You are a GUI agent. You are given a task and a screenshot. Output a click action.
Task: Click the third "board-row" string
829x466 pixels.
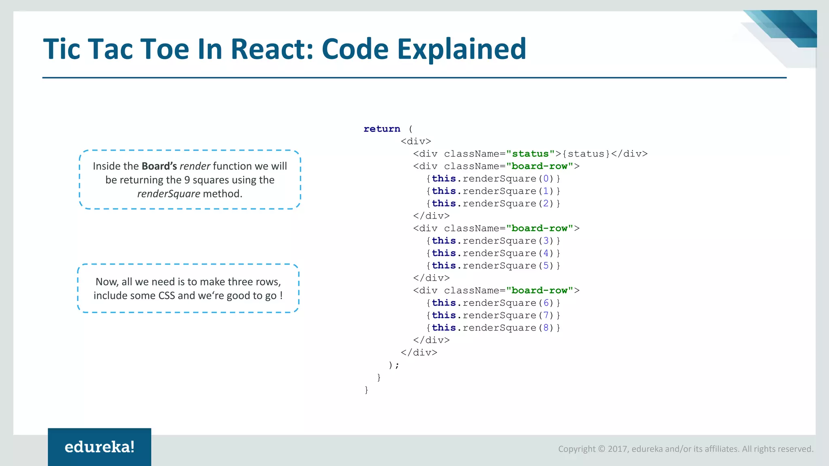(x=540, y=290)
